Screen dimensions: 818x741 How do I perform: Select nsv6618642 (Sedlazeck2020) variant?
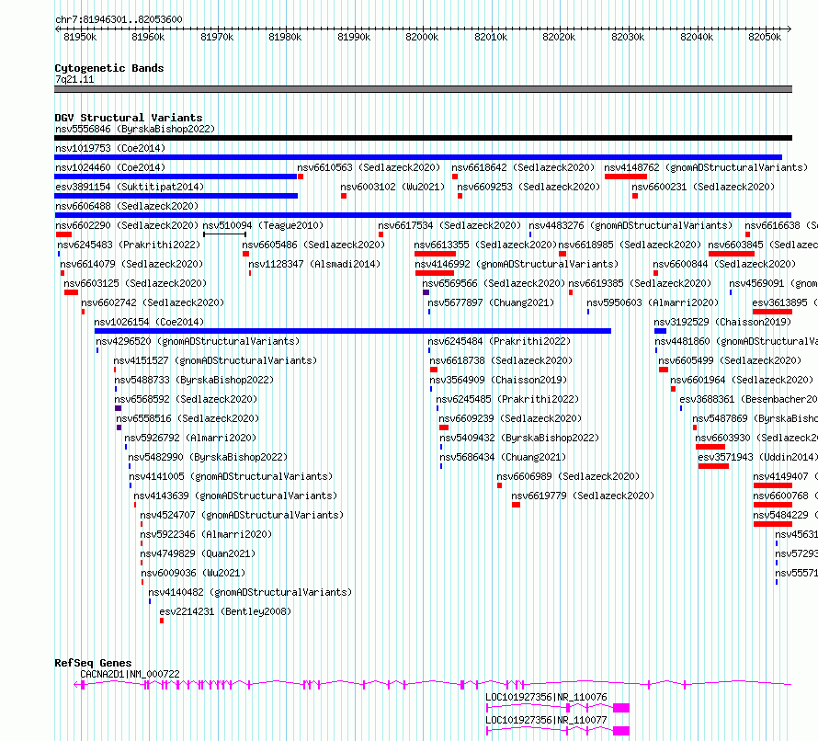[x=523, y=167]
